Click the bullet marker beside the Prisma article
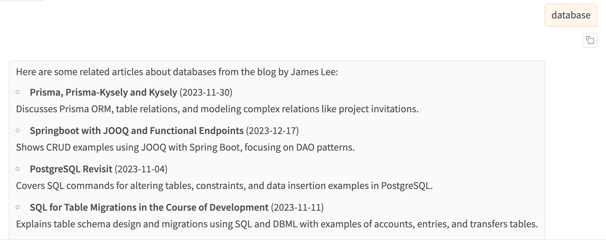 coord(18,92)
